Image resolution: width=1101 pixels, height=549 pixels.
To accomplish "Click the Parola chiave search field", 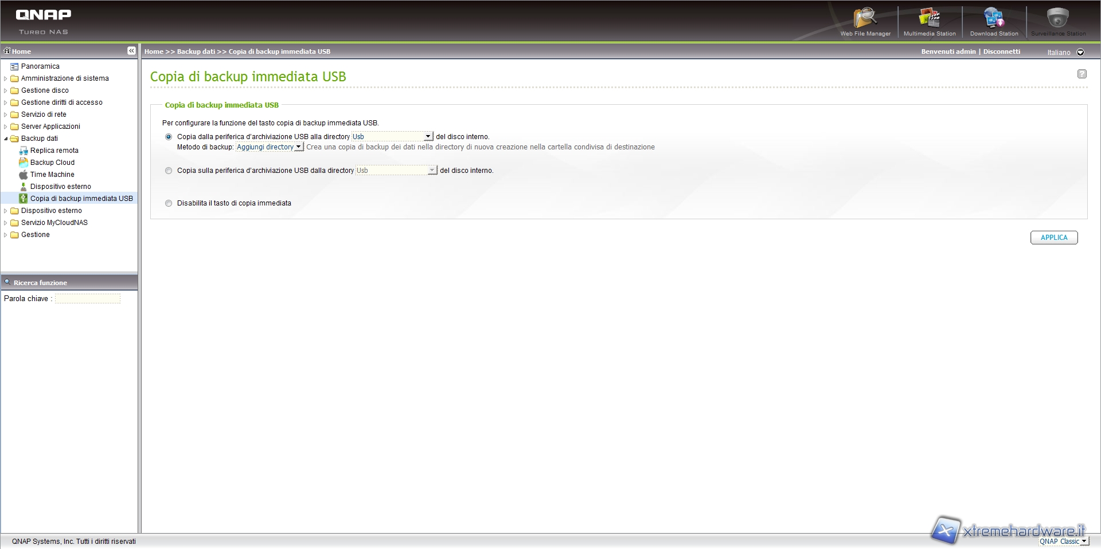I will [x=88, y=299].
